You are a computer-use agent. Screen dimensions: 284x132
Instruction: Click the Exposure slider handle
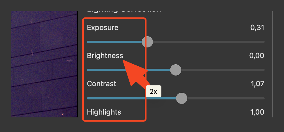tap(147, 42)
